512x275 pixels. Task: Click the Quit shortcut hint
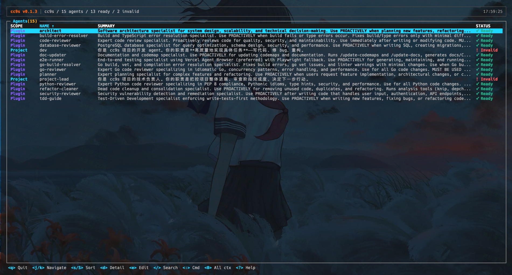tap(18, 268)
